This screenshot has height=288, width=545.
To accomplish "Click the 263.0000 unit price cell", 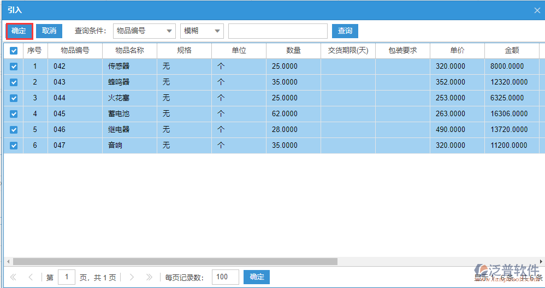I will 457,114.
